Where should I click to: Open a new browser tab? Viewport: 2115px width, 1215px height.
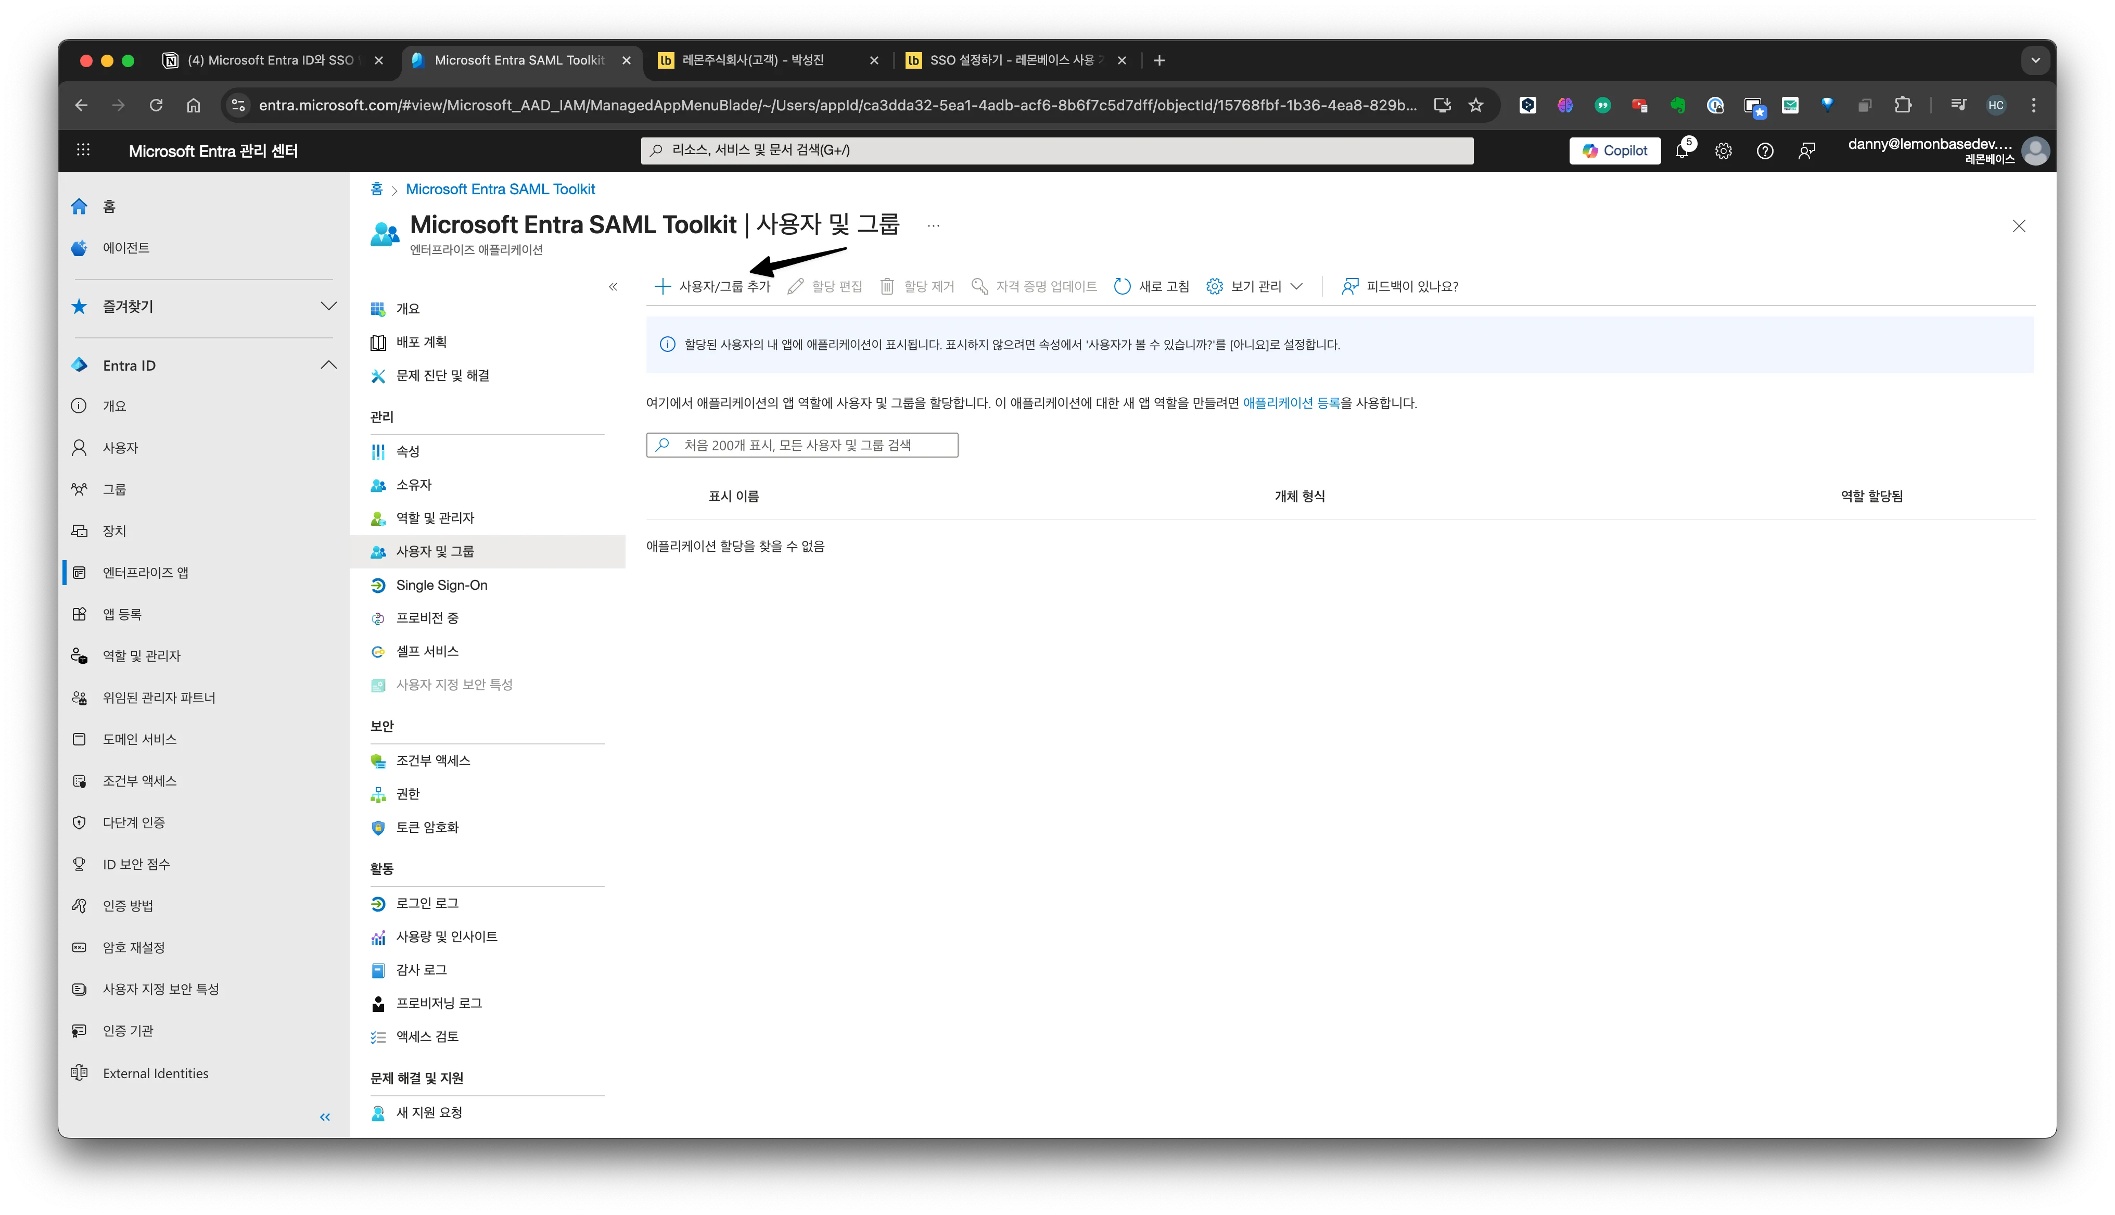[1160, 60]
